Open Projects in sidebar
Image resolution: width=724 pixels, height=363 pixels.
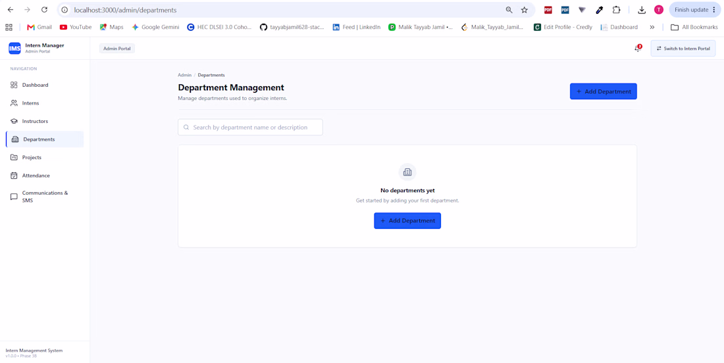coord(45,157)
